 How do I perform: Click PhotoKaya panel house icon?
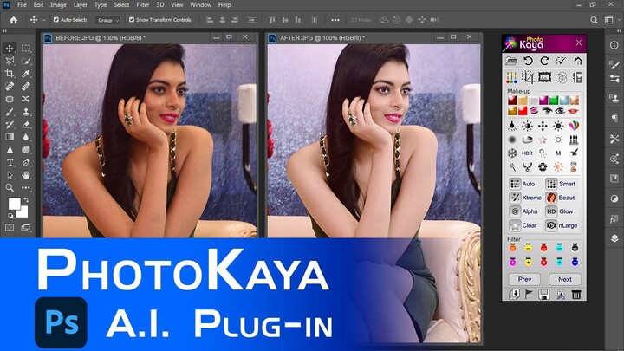coord(578,61)
